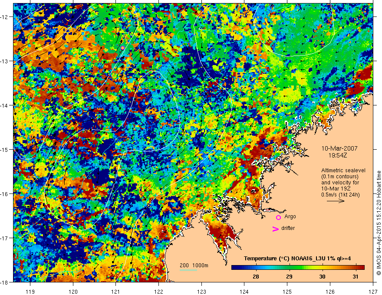Click the 'Temperature (°C) NOAA16_L3U 1% ql>=4' title
The height and width of the screenshot is (295, 382).
click(297, 259)
